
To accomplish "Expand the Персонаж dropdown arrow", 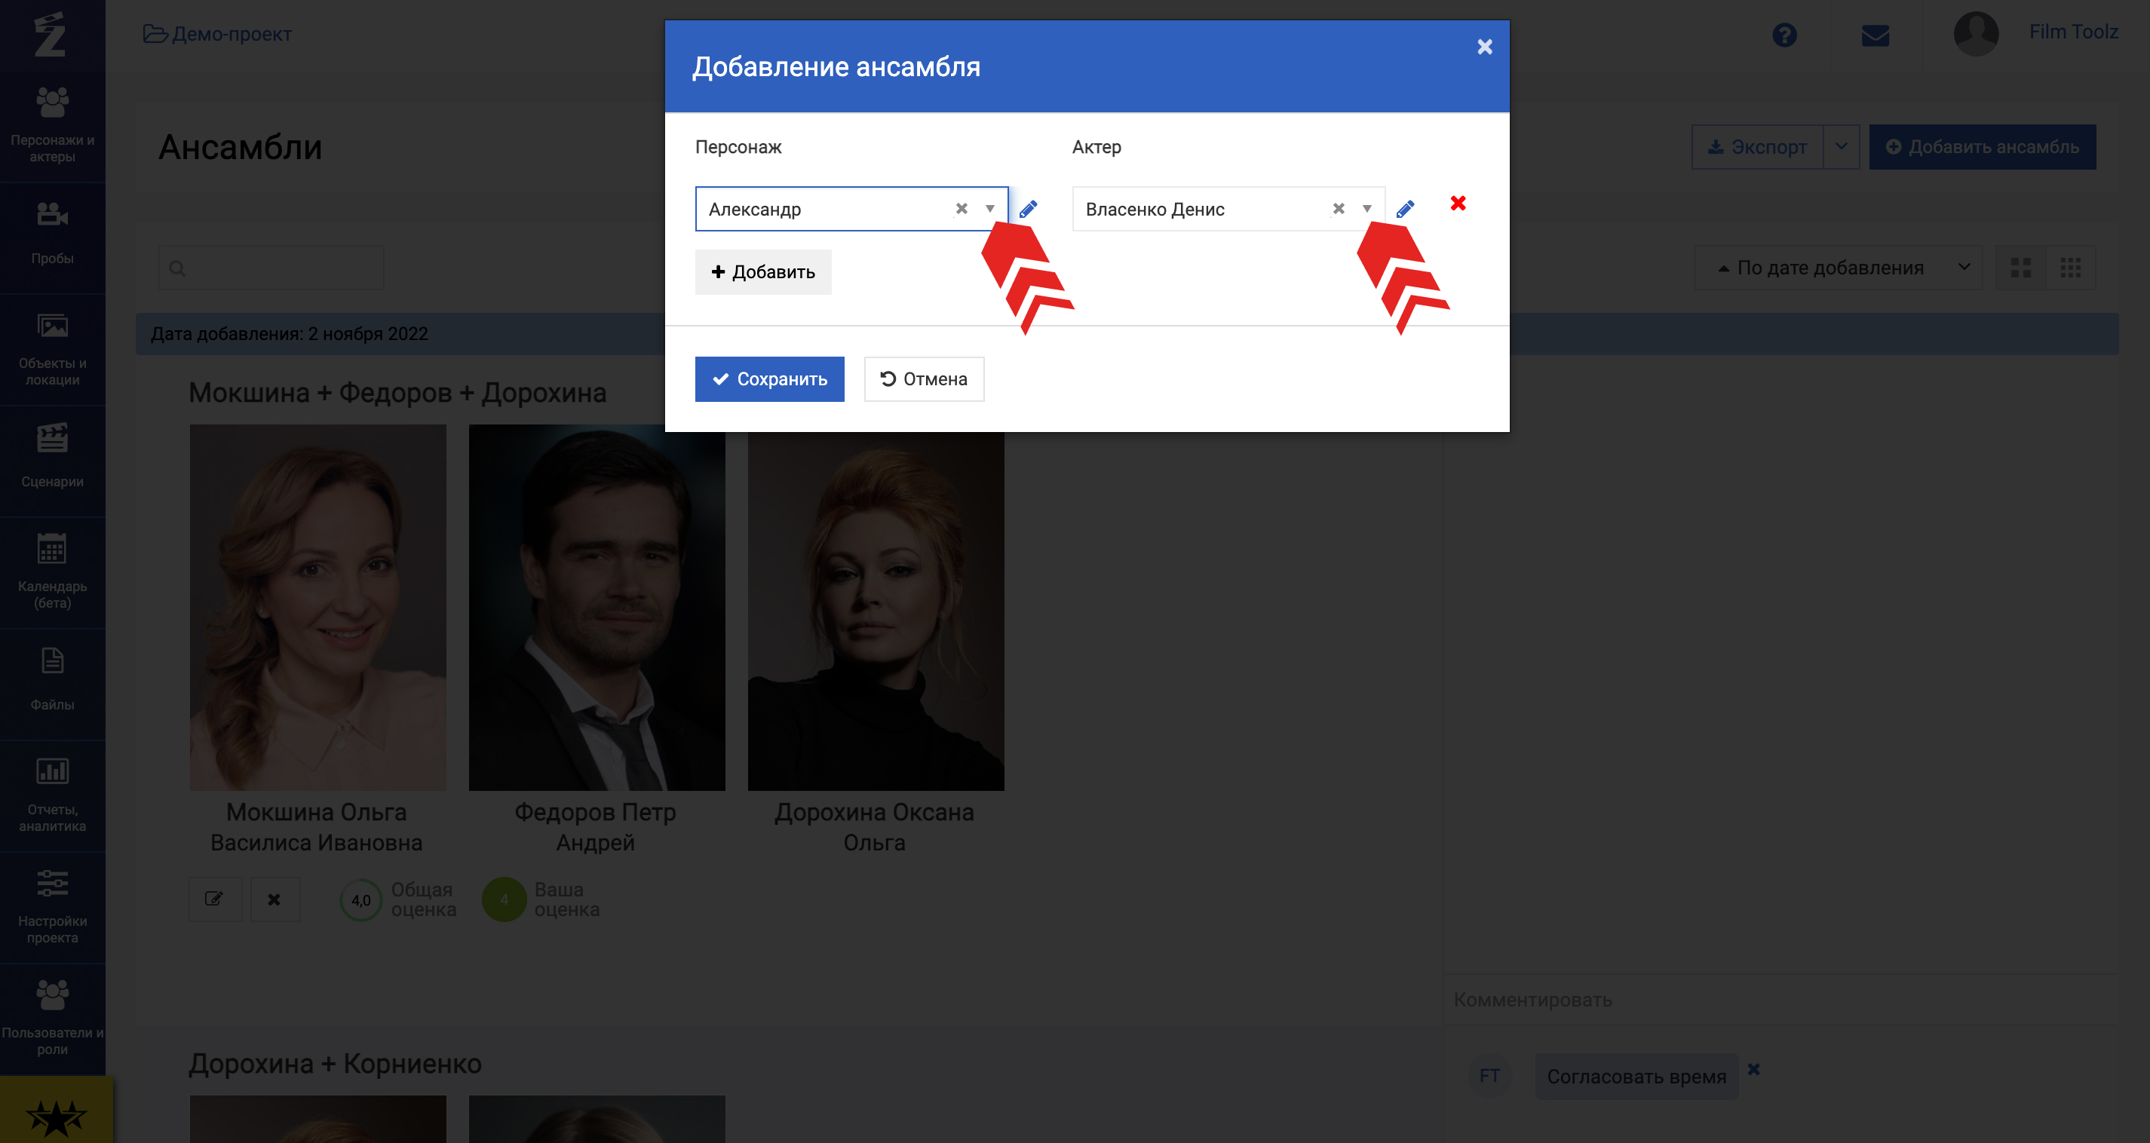I will coord(990,209).
